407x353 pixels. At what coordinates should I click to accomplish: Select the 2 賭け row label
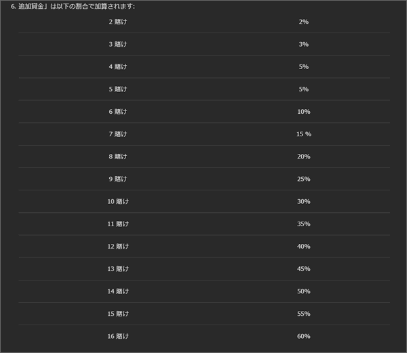[118, 22]
